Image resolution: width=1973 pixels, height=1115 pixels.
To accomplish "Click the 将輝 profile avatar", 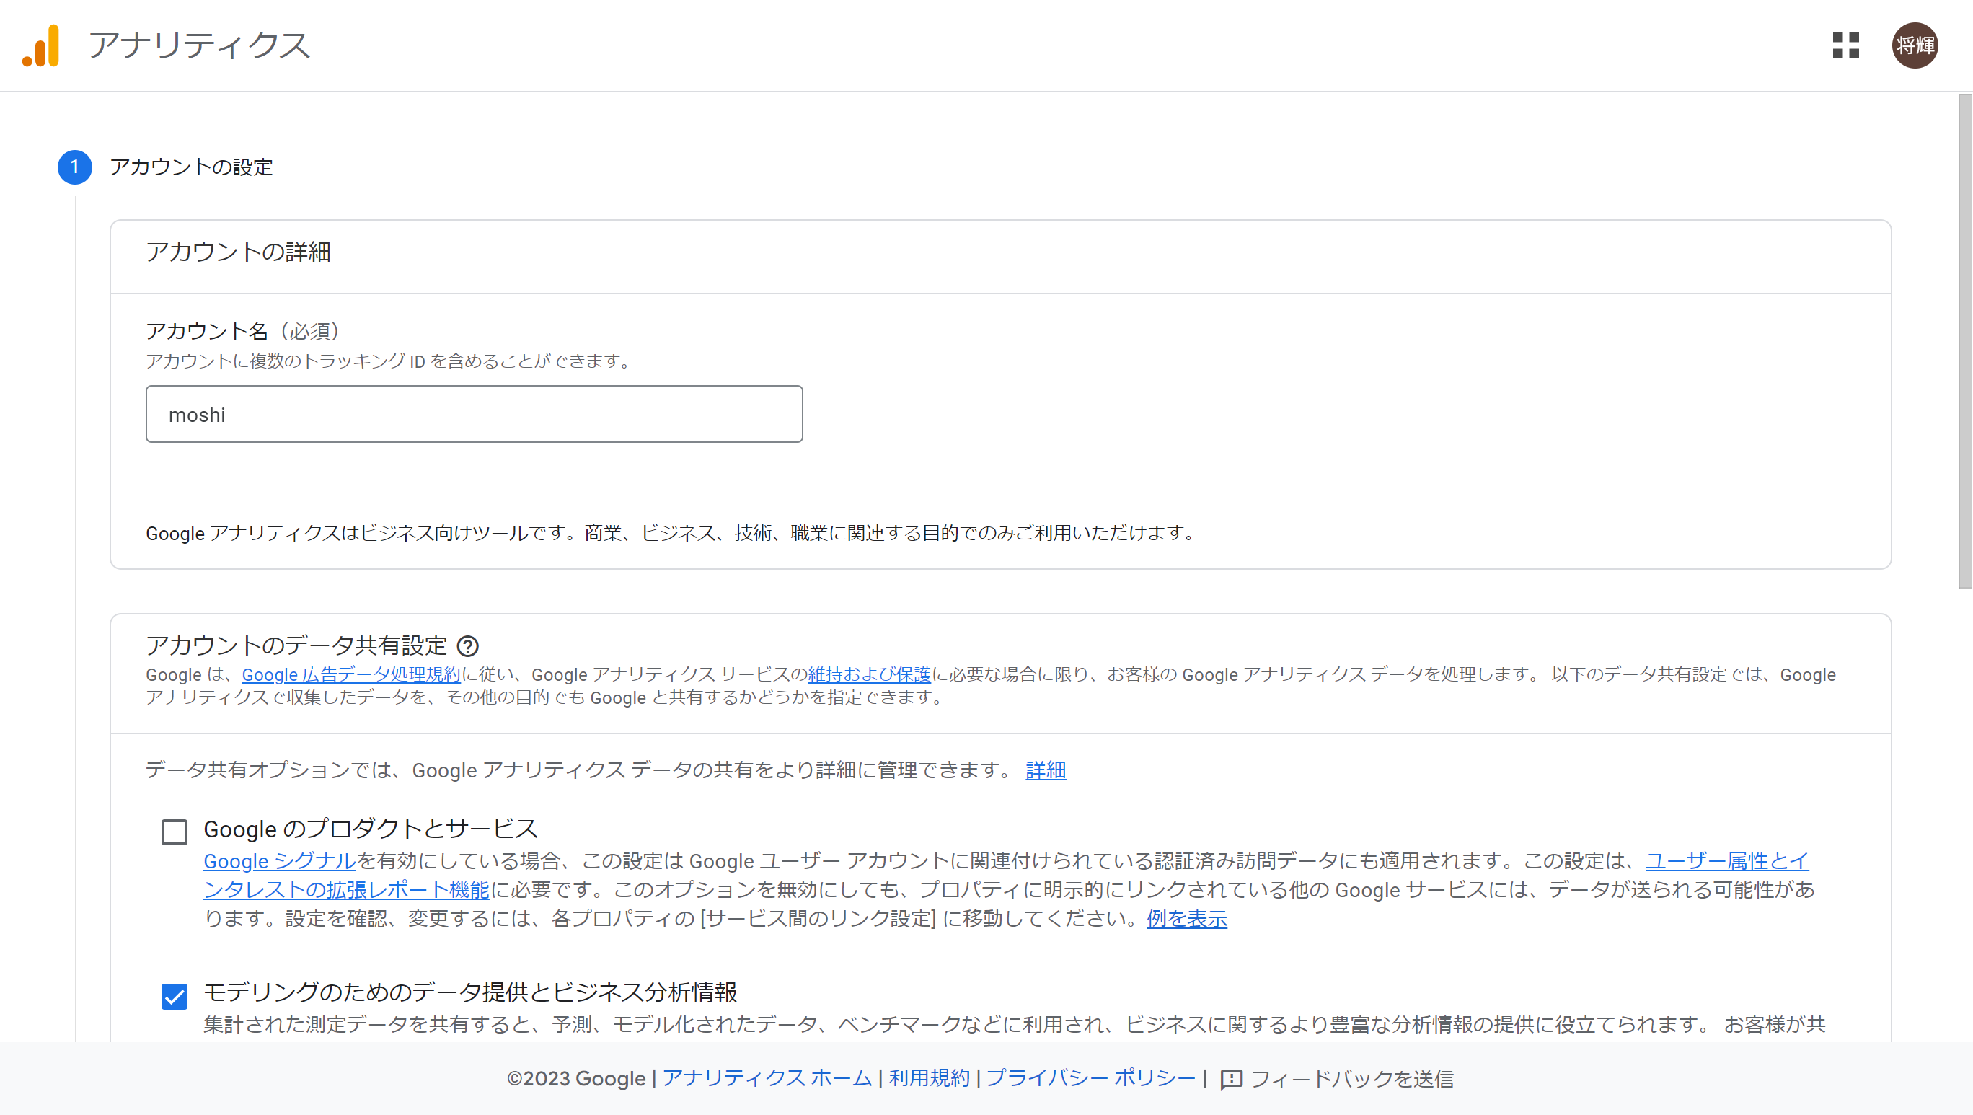I will [x=1915, y=46].
